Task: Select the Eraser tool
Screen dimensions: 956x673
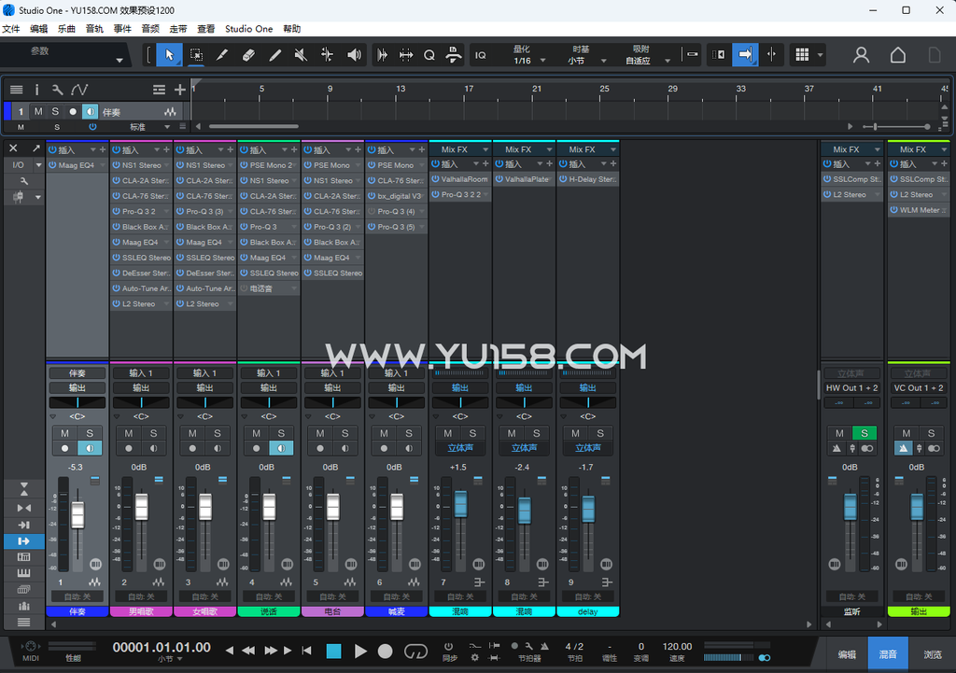Action: [x=248, y=55]
